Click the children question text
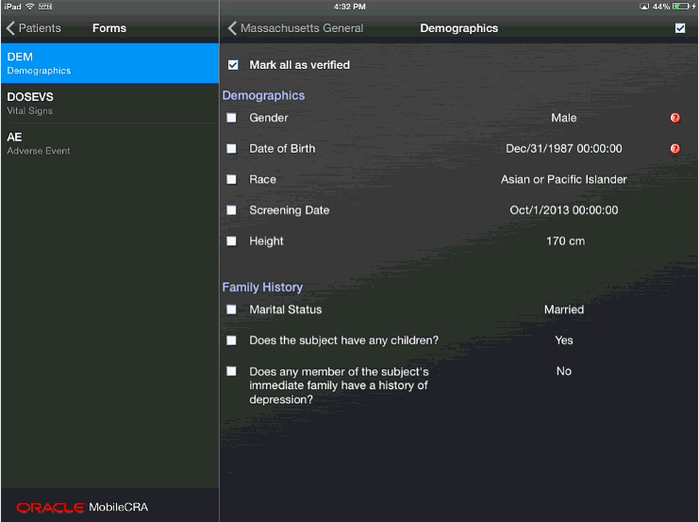 pos(343,340)
